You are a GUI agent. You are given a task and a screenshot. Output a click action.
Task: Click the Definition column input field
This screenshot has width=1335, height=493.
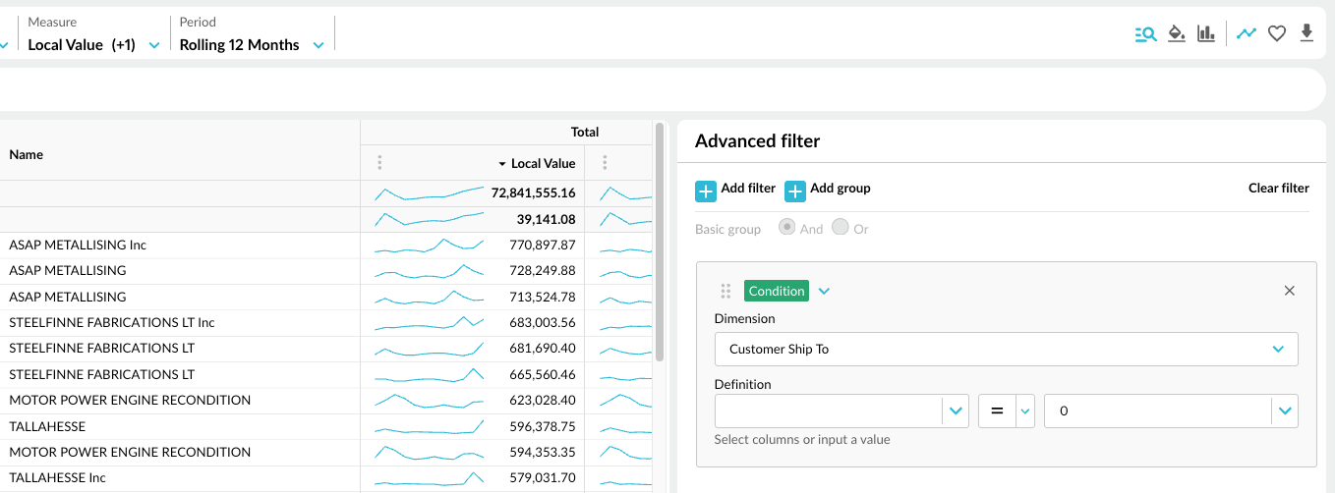(x=828, y=411)
